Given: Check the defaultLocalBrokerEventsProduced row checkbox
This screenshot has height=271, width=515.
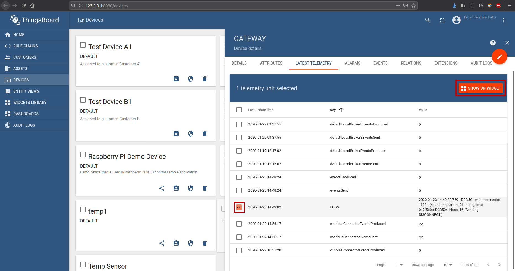Looking at the screenshot, I should tap(239, 151).
